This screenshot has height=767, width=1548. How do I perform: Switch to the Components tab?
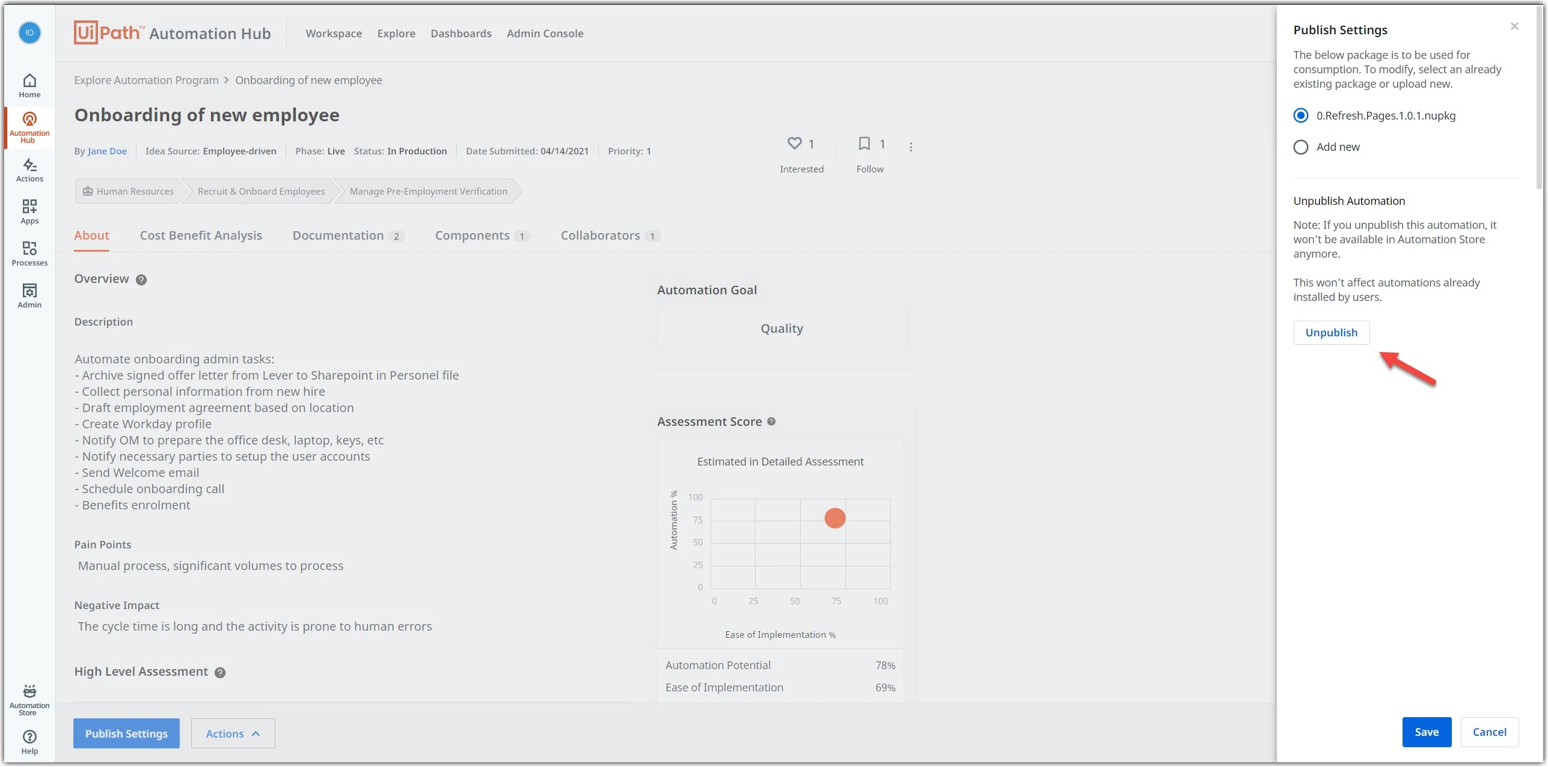[482, 235]
